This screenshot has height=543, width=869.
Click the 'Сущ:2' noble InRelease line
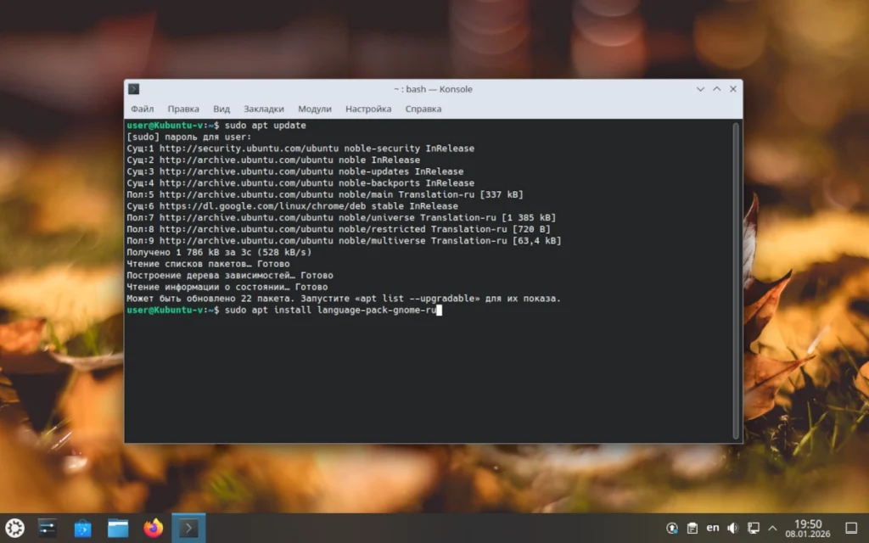click(x=273, y=160)
